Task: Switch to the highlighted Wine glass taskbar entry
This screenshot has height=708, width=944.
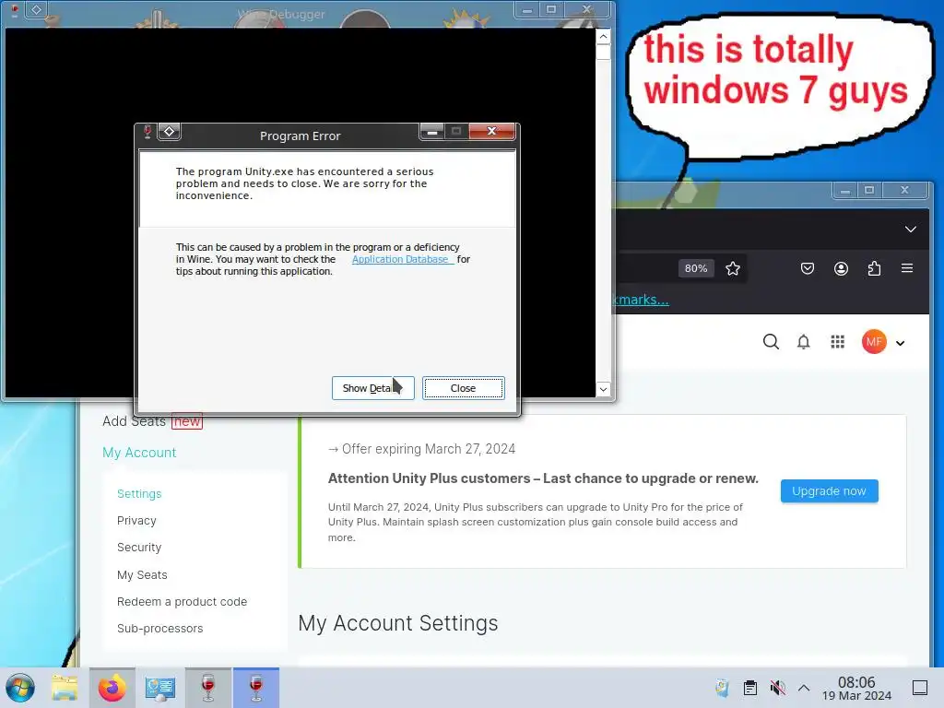Action: [x=256, y=688]
